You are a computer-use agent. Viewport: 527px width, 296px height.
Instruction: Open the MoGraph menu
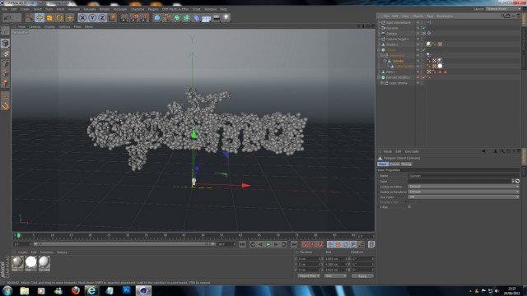[120, 9]
